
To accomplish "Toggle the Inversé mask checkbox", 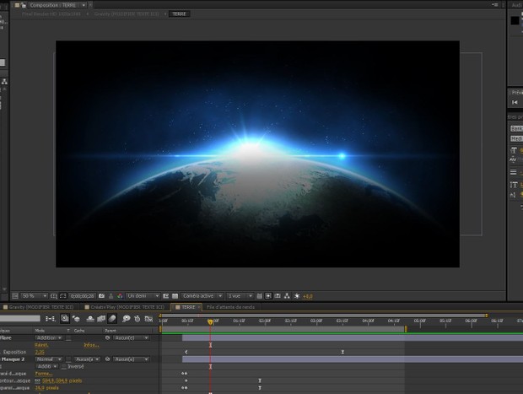I will [64, 367].
